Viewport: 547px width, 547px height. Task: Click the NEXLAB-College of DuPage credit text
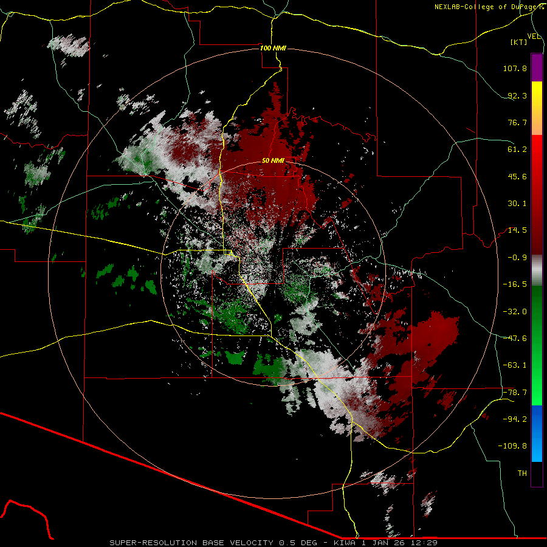pos(489,7)
